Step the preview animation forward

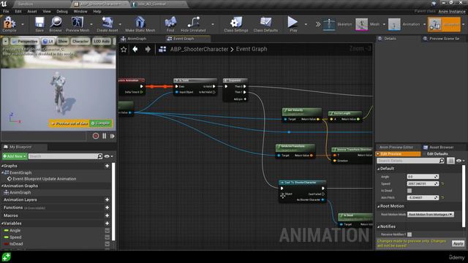click(x=113, y=136)
